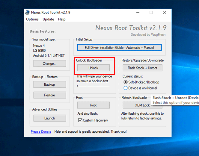Launch Advanced Utilities

(x=50, y=118)
